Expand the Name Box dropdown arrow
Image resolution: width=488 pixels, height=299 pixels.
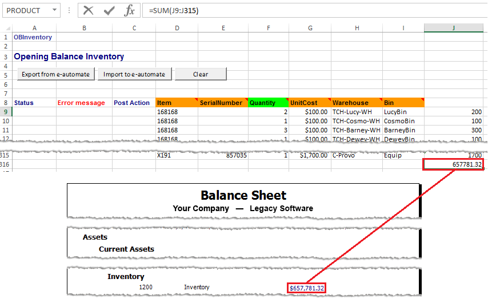click(x=54, y=10)
